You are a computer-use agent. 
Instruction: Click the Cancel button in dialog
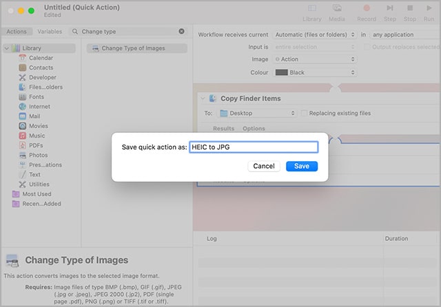coord(264,166)
